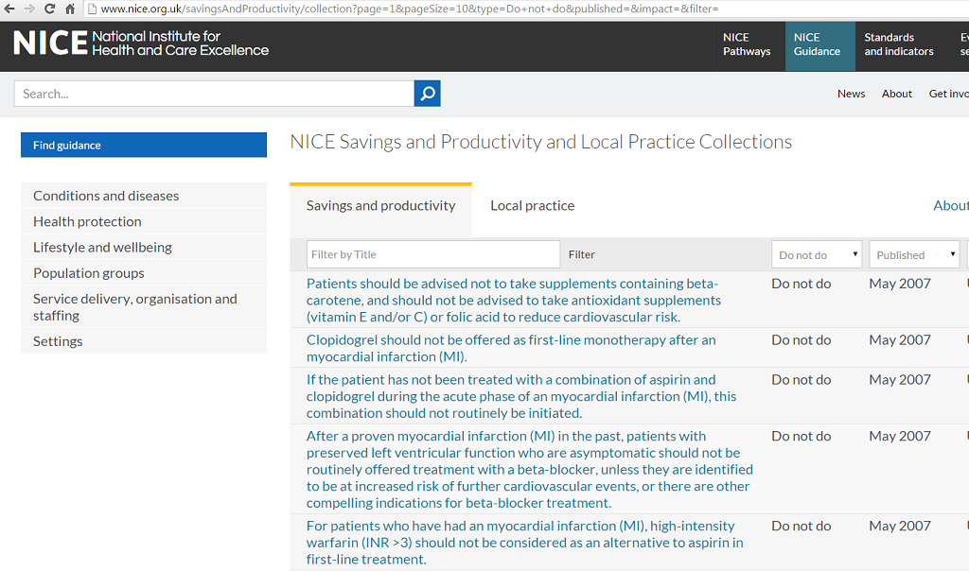Open NICE Pathways in top navigation
969x571 pixels.
click(748, 44)
